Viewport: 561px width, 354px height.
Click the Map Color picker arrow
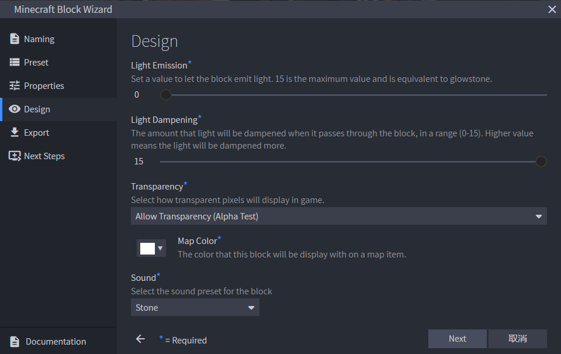click(x=160, y=248)
